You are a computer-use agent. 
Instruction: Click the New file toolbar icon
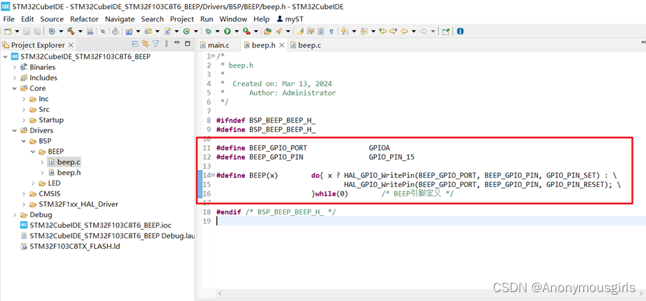8,32
